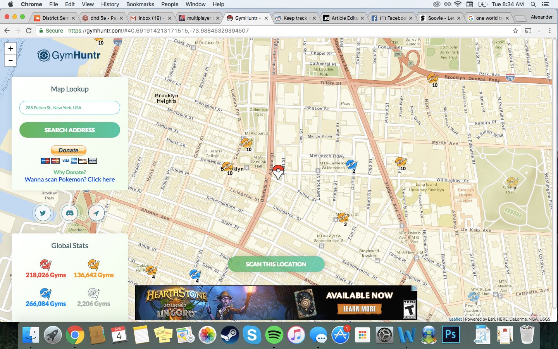Screen dimensions: 558x349
Task: Open Spotify from the dock
Action: point(274,335)
